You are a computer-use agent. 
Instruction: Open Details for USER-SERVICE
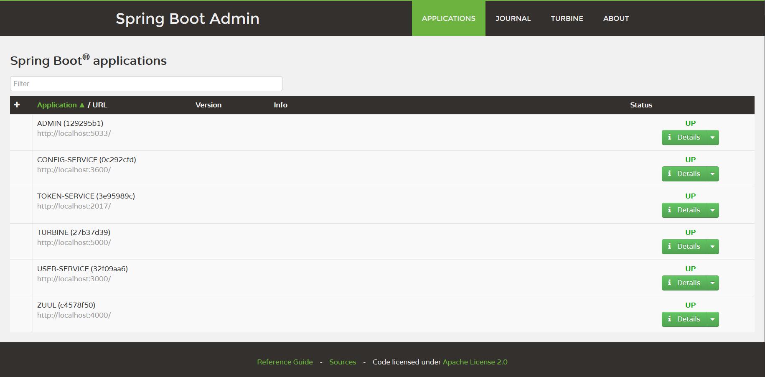coord(684,283)
